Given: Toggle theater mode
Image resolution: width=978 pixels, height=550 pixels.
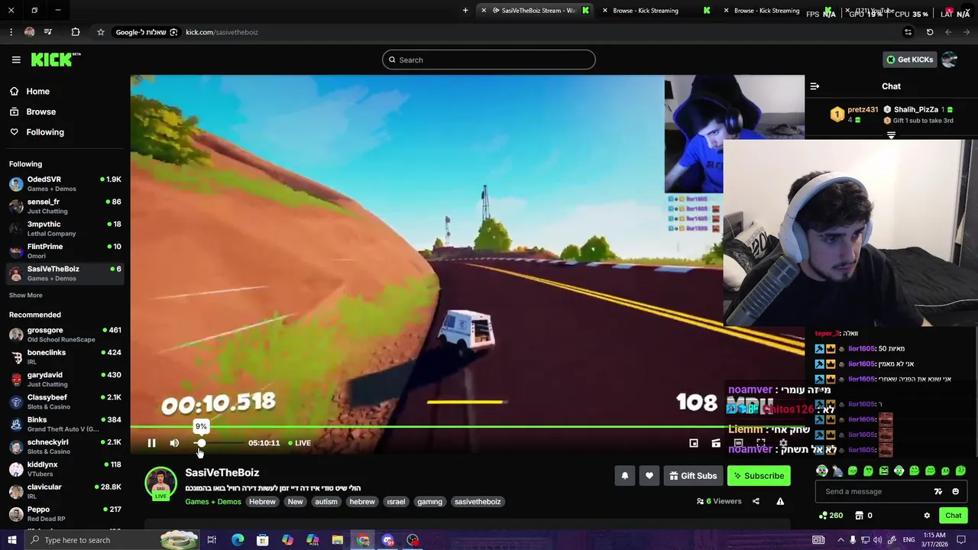Looking at the screenshot, I should coord(738,443).
